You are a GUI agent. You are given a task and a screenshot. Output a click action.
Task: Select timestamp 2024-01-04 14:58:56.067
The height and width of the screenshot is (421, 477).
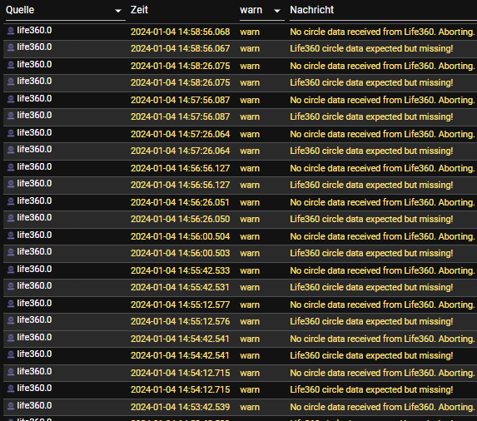(180, 48)
